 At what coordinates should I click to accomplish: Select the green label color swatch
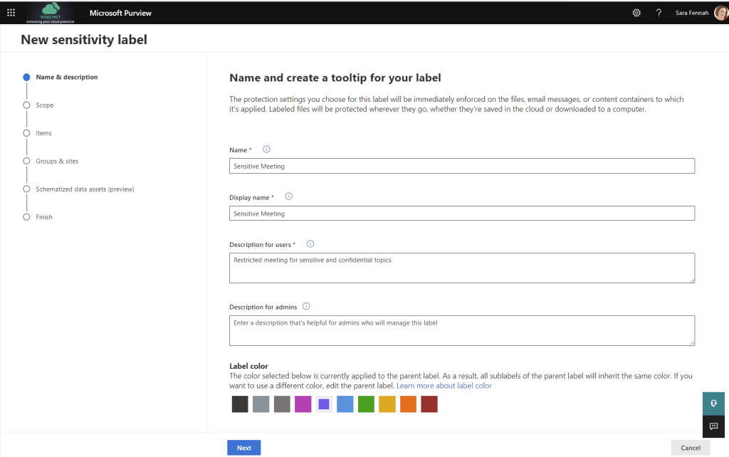(366, 404)
